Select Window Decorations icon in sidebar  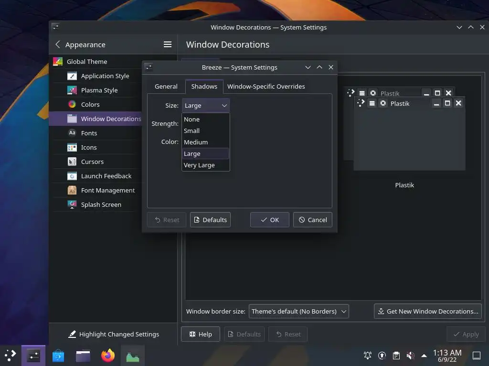72,119
